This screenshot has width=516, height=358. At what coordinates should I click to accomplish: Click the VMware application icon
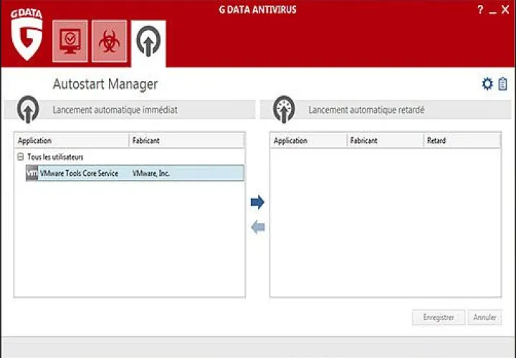pyautogui.click(x=32, y=173)
